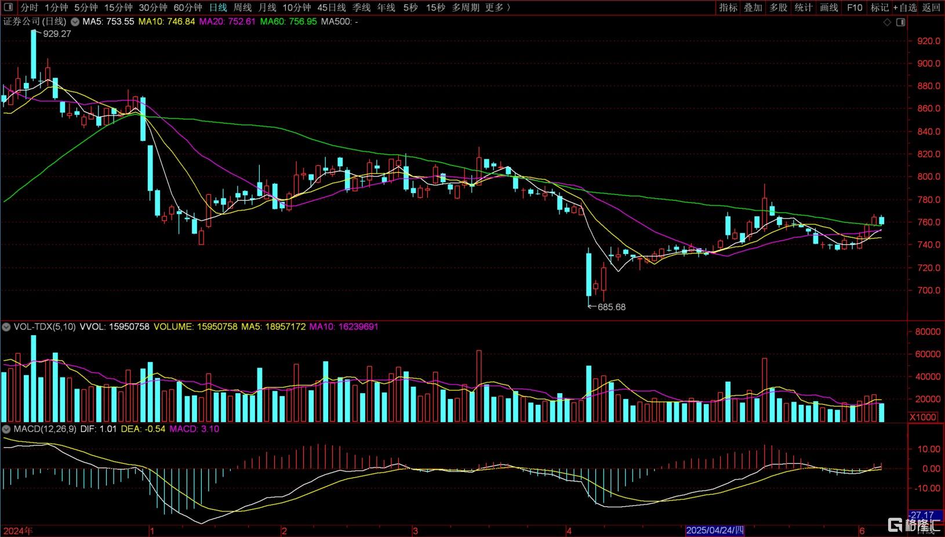
Task: Expand the MACD indicator dropdown arrow
Action: pos(6,429)
